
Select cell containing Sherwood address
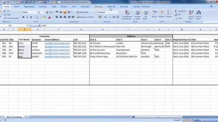103,46
